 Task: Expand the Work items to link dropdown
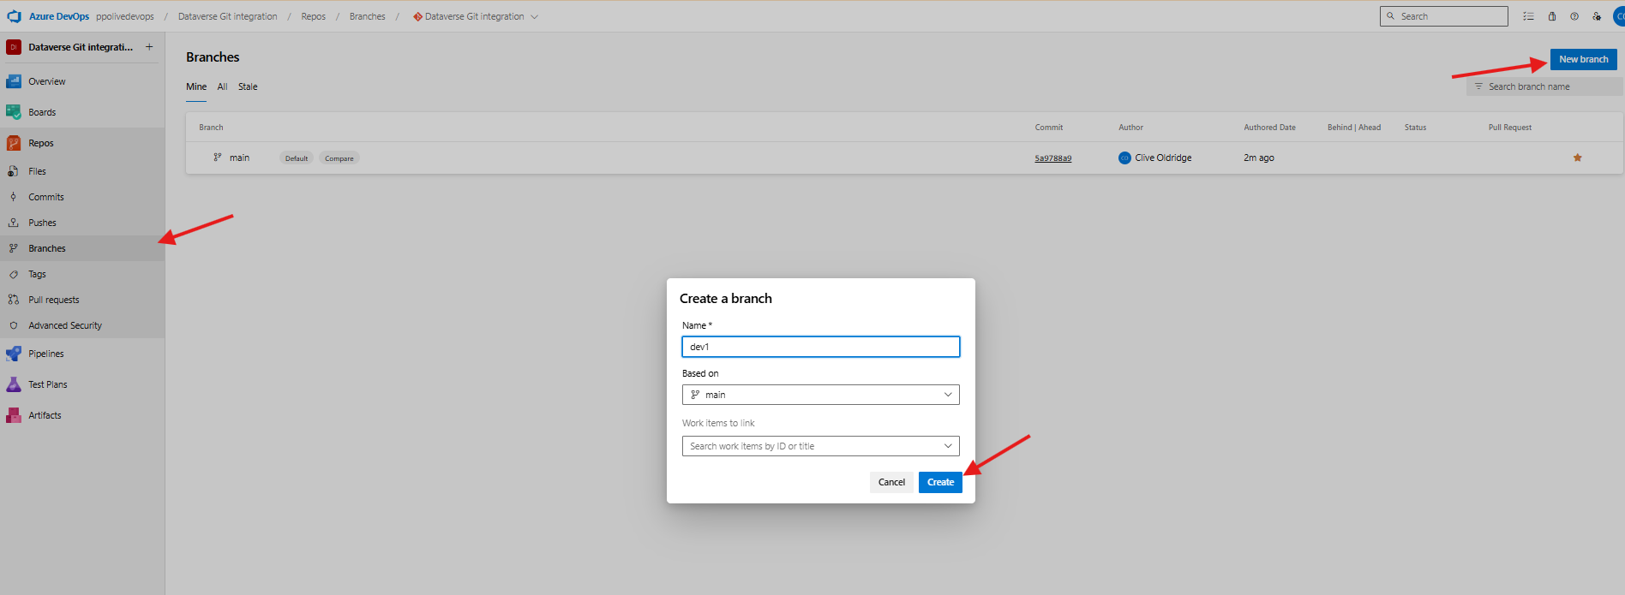(820, 446)
